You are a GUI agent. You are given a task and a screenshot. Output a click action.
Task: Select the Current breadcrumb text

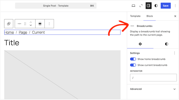coord(38,32)
